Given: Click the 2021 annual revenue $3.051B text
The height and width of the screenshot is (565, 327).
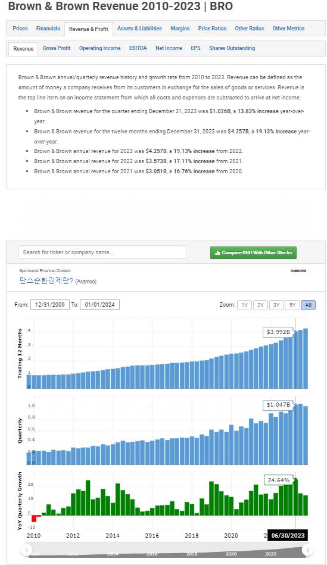Looking at the screenshot, I should coord(156,171).
